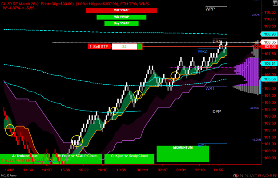
Task: Click the Wk VWAP green indicator bar
Action: point(121,17)
